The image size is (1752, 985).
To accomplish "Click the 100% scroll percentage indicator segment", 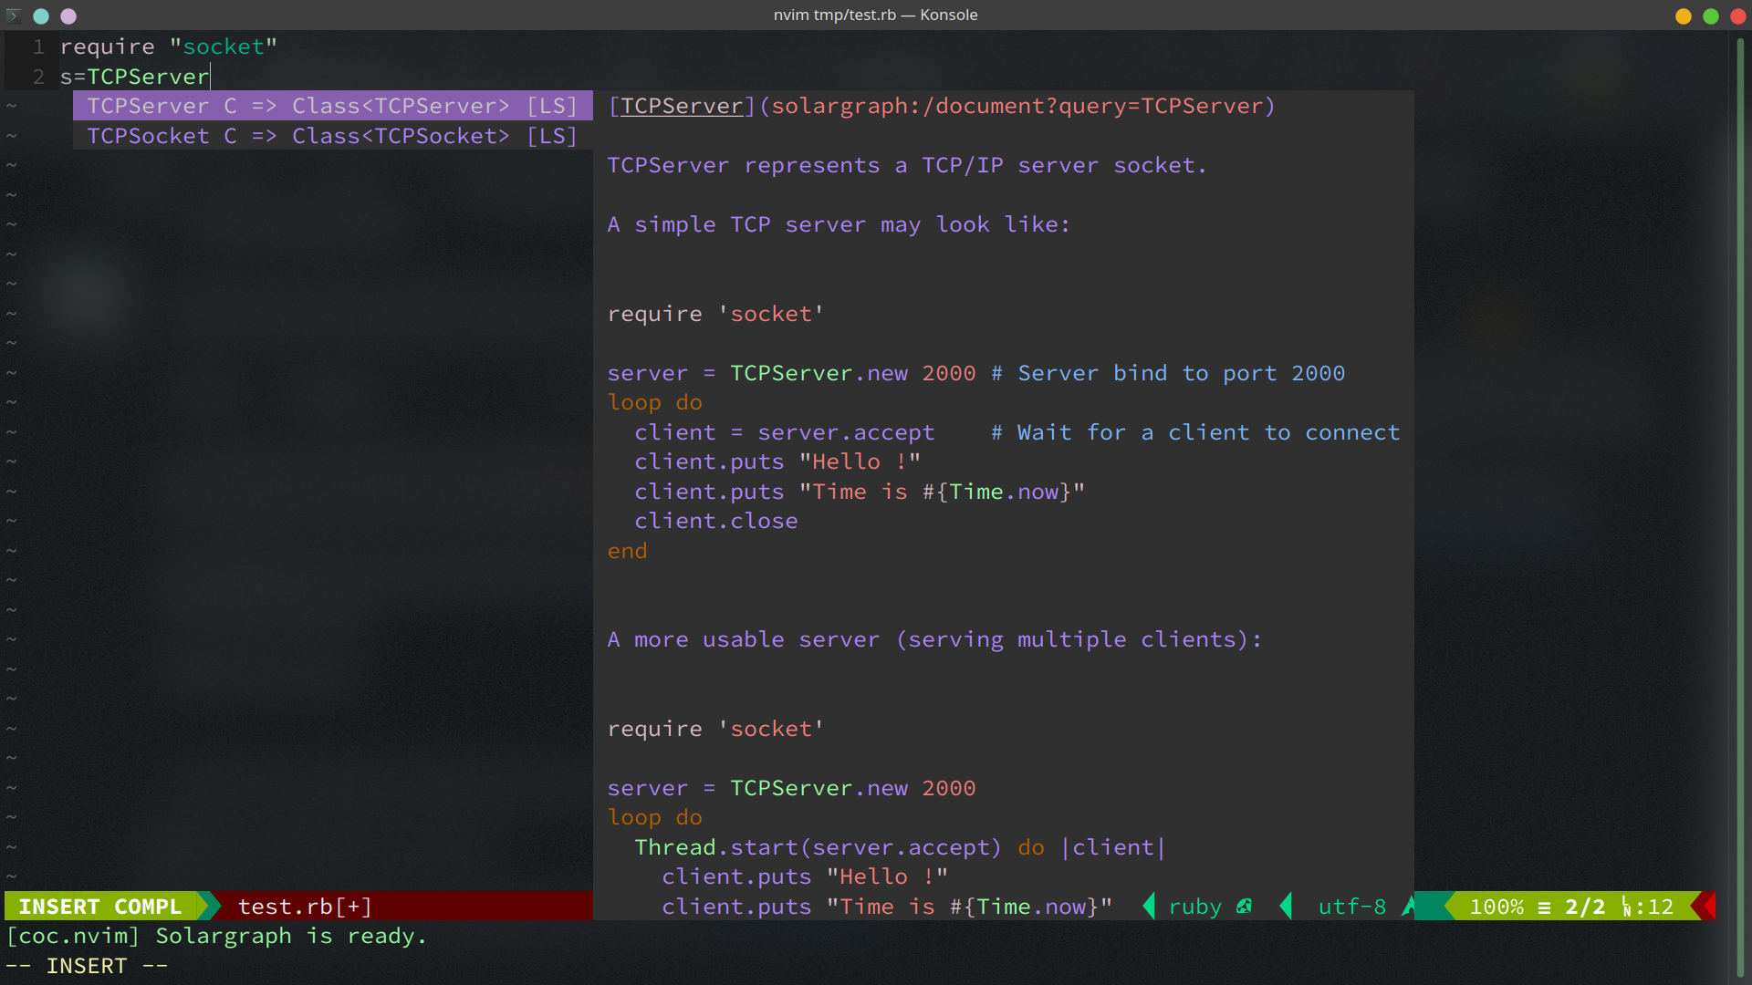I will tap(1498, 907).
